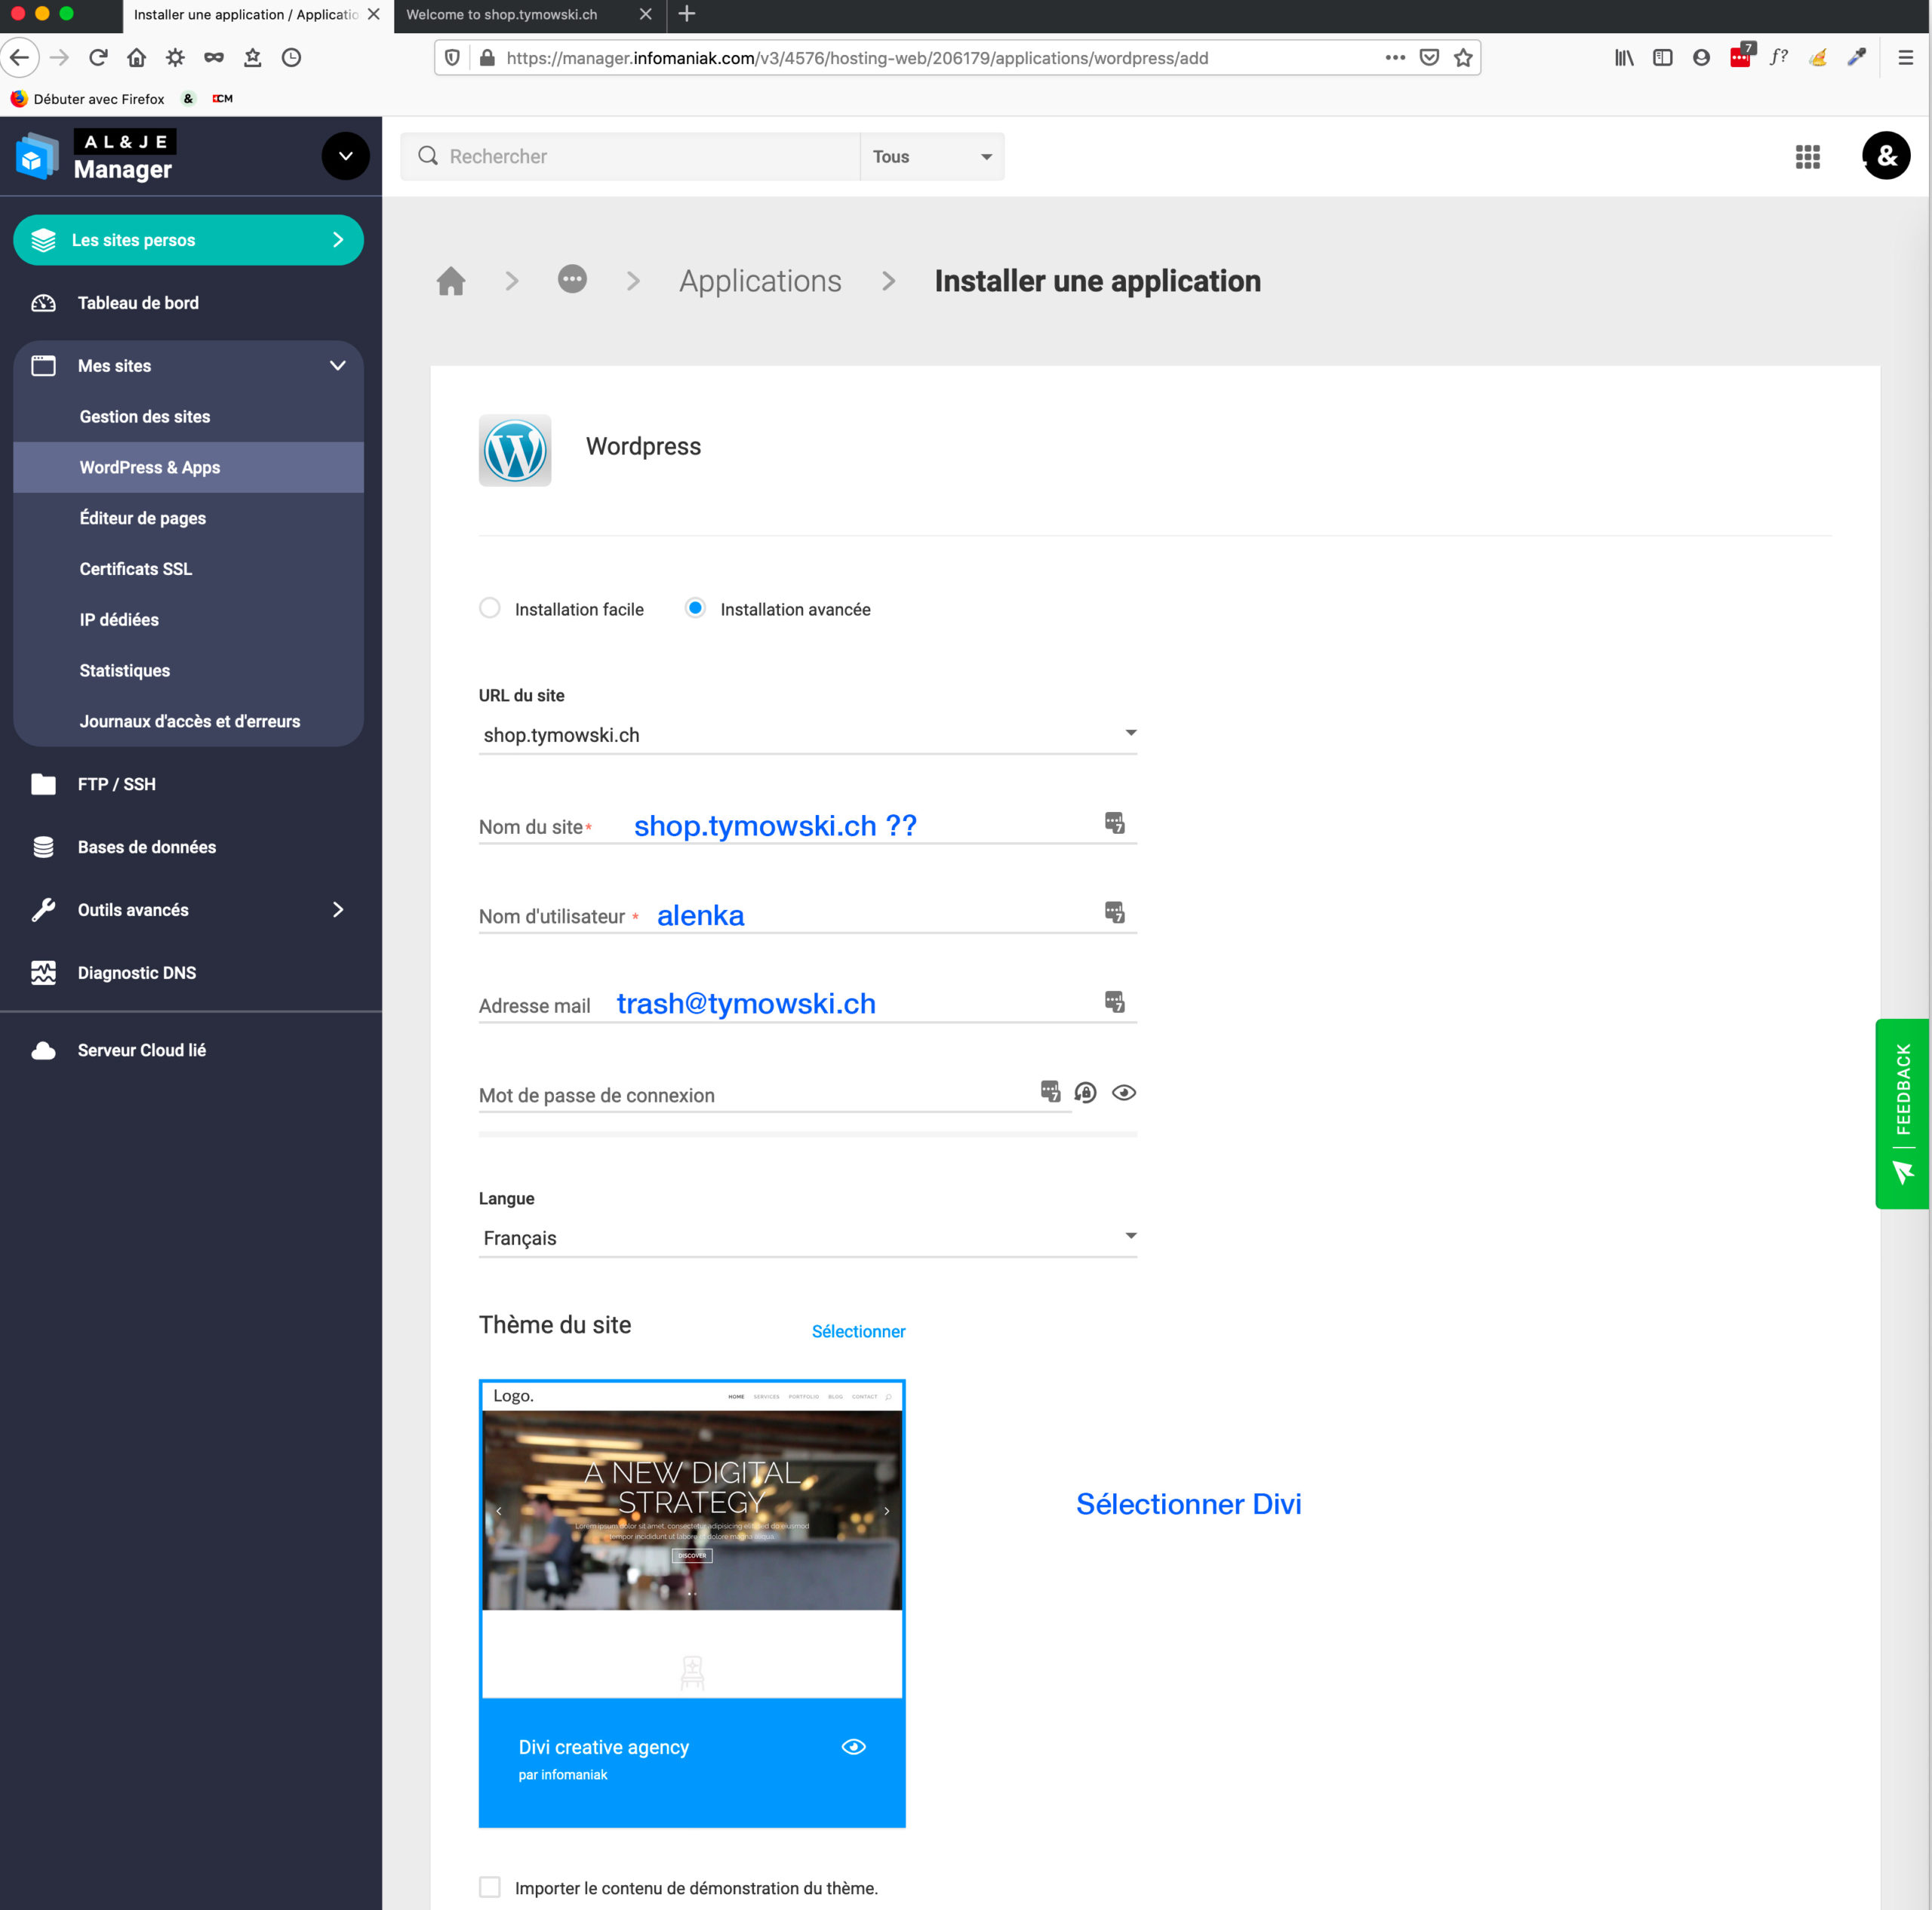Click the home icon in the breadcrumb
The image size is (1932, 1910).
(451, 281)
